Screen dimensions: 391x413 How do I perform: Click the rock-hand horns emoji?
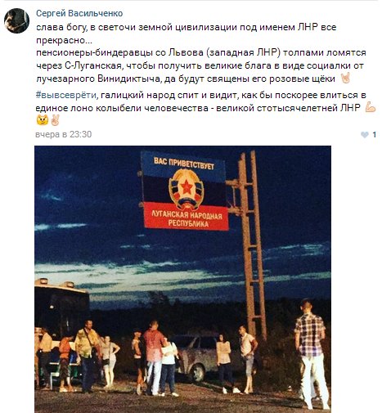click(x=345, y=79)
